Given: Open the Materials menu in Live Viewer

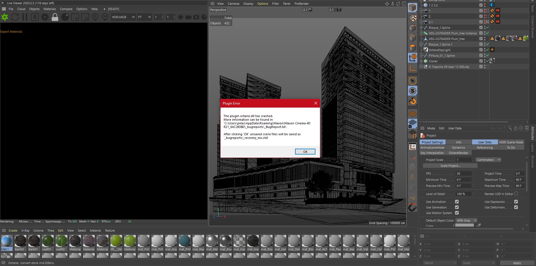Looking at the screenshot, I should coord(50,9).
